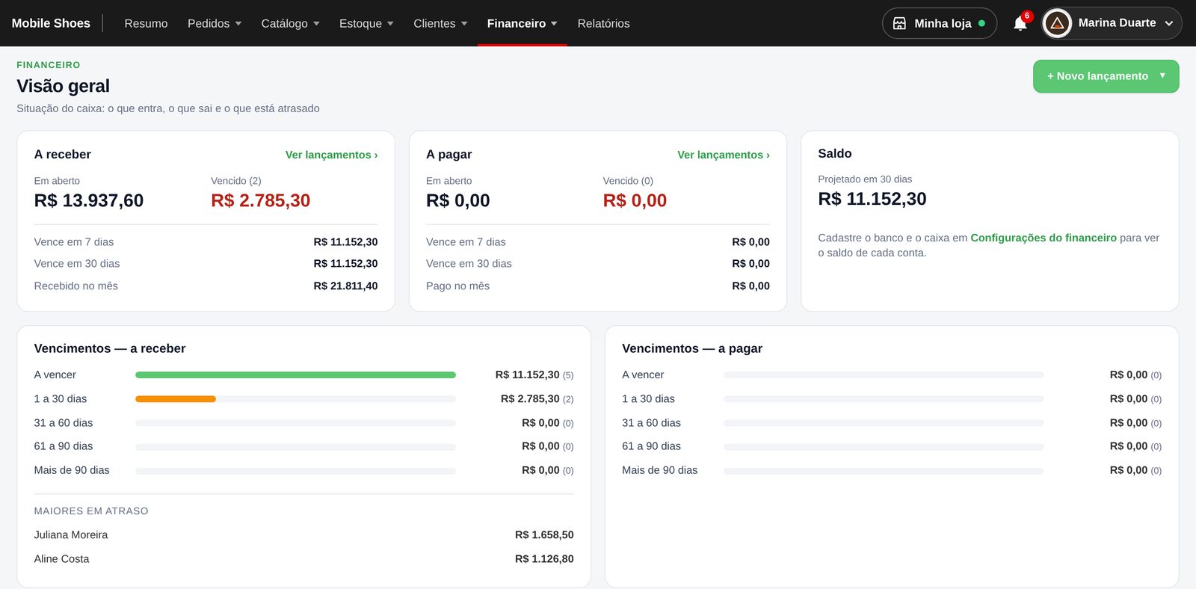
Task: Click the Mobile Shoes brand logo
Action: point(51,23)
